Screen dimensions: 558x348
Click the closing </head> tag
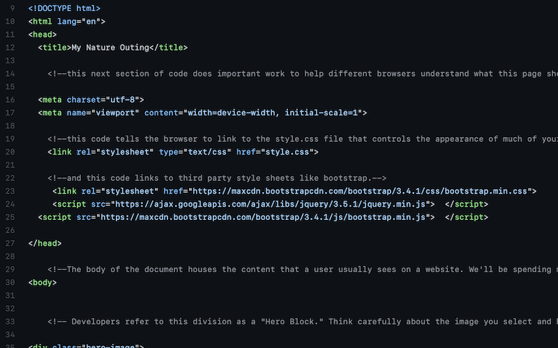[x=45, y=243]
